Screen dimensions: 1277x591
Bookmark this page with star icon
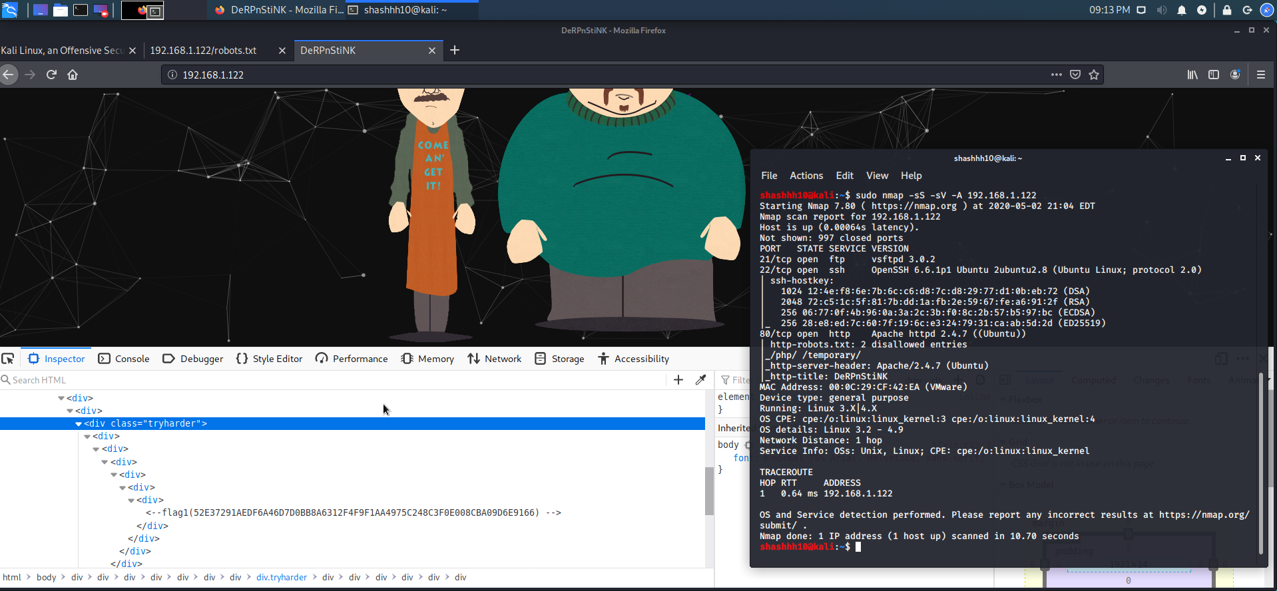coord(1094,75)
